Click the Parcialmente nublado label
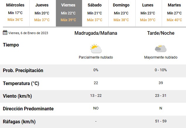This screenshot has width=186, height=128. [96, 57]
